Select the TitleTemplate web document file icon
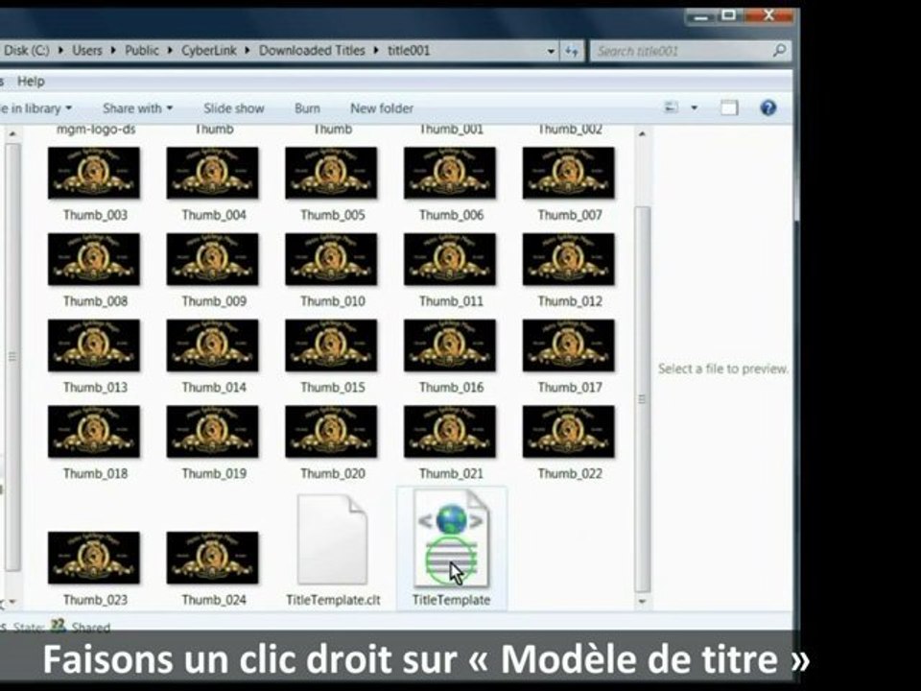The width and height of the screenshot is (921, 691). pos(451,538)
